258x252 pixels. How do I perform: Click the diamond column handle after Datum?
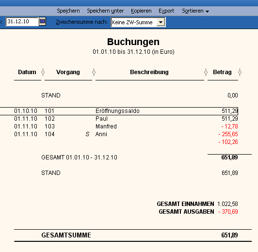click(43, 72)
